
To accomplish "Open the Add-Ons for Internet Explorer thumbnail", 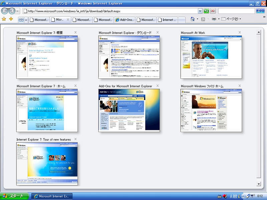I will [x=129, y=110].
